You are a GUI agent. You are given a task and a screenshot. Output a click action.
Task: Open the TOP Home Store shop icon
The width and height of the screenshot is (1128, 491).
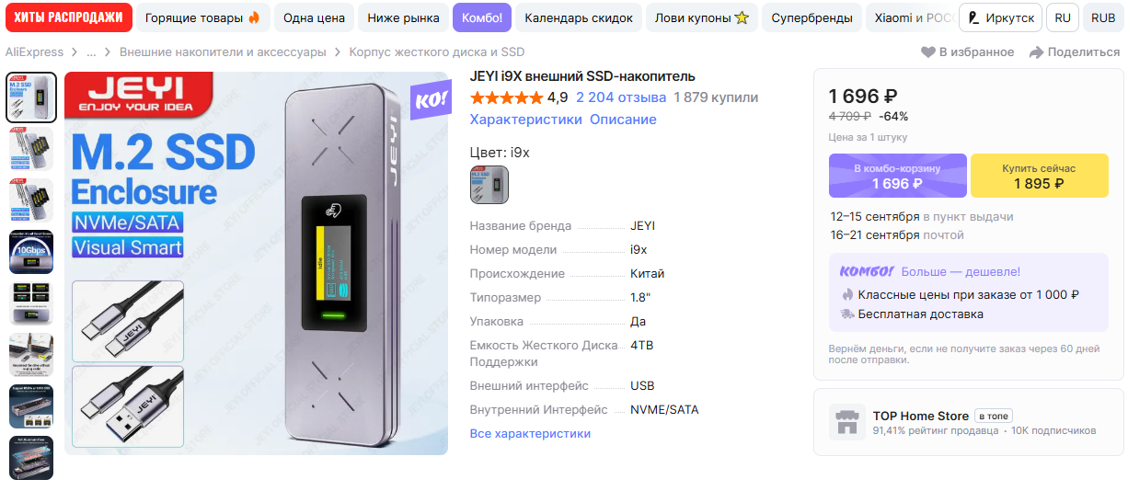coord(846,422)
